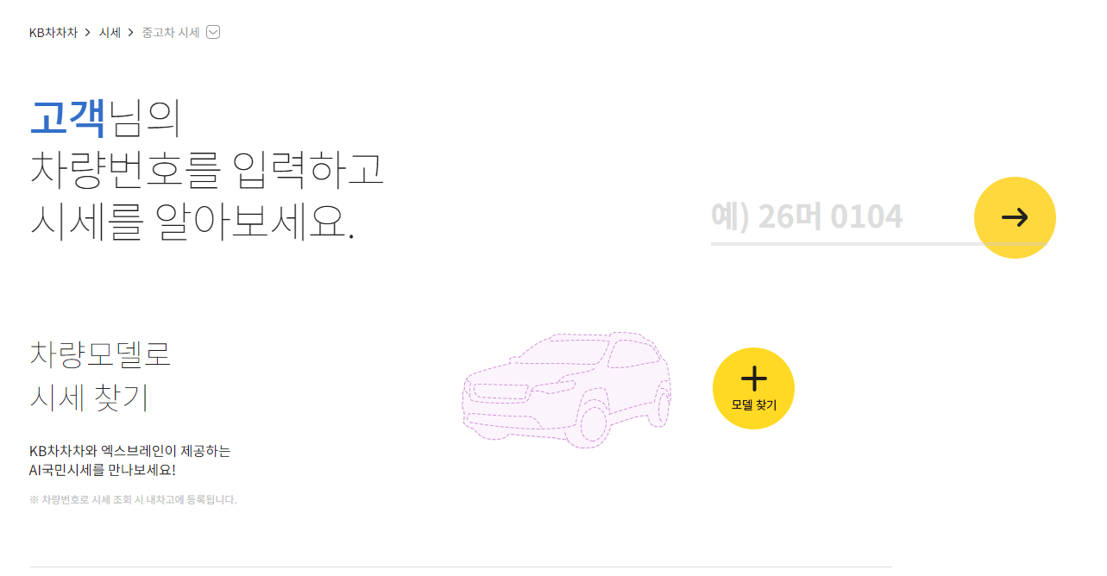This screenshot has height=576, width=1107.
Task: Click the separator arrow after 시세
Action: pos(131,33)
